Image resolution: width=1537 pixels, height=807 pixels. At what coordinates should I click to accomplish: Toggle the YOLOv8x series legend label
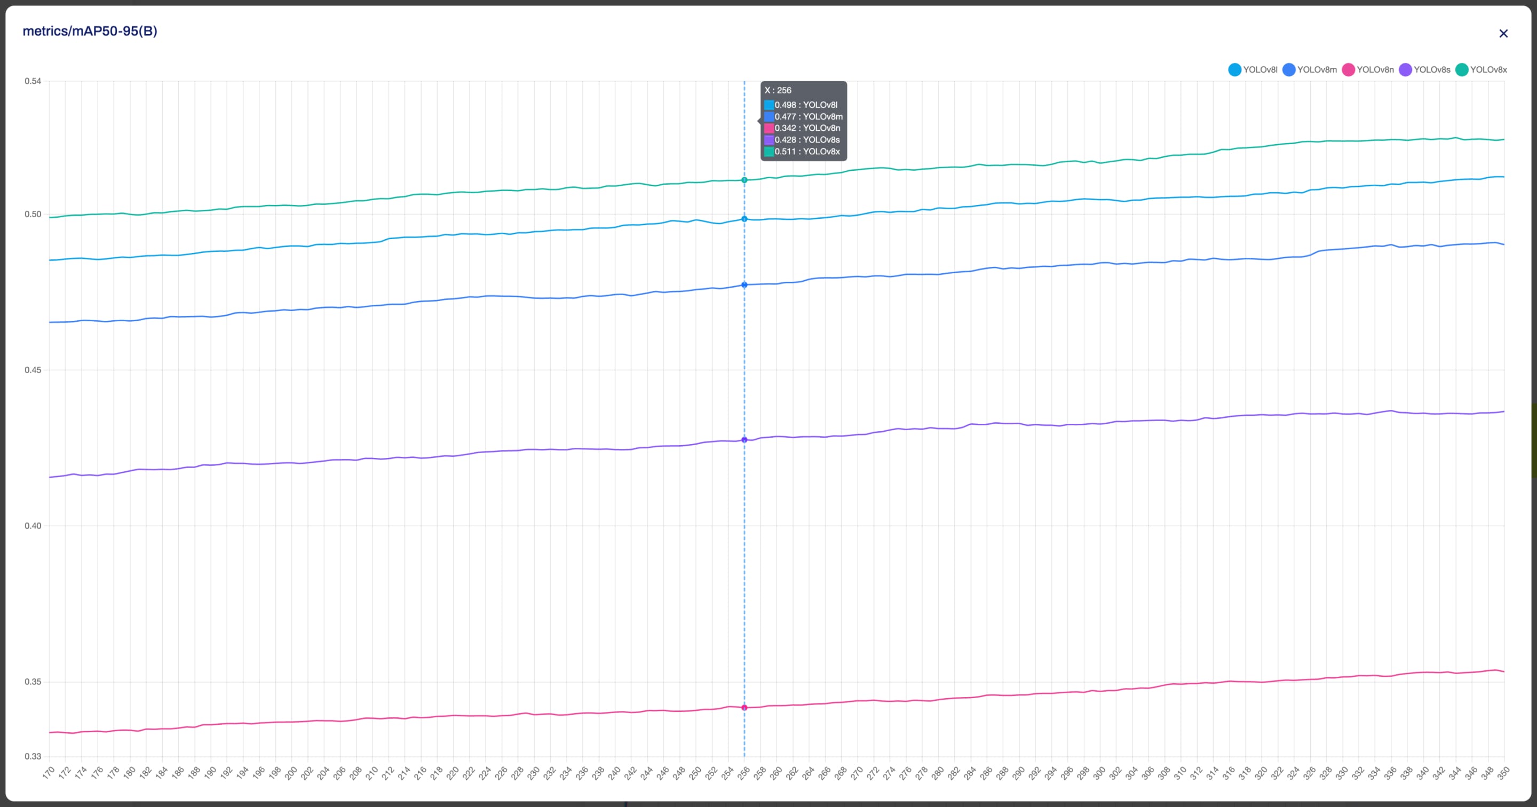click(x=1488, y=70)
